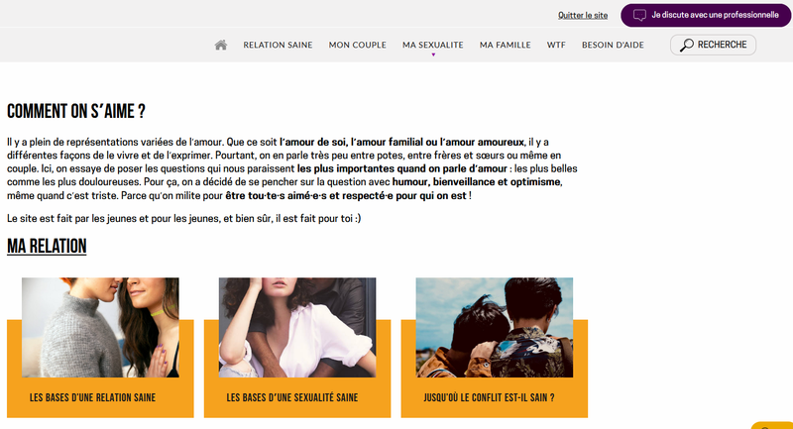Open the BESOIN D'AIDE menu
Screen dimensions: 793x429
point(613,45)
